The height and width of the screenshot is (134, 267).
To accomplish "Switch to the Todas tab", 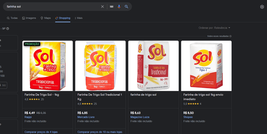I will point(12,18).
